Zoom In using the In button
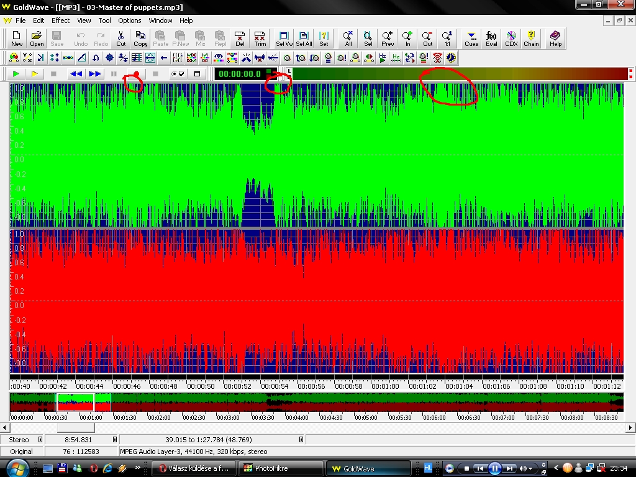 (407, 39)
